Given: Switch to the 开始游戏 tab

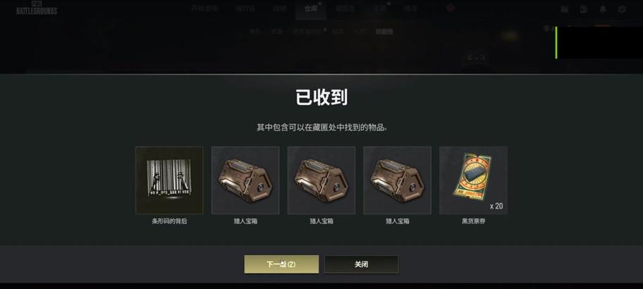Looking at the screenshot, I should click(x=204, y=8).
